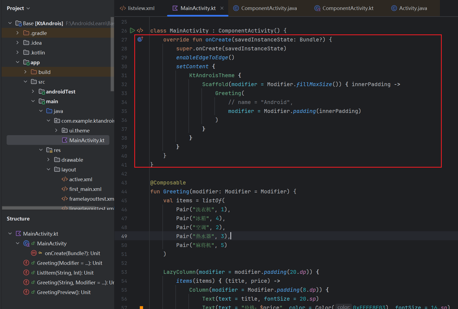This screenshot has width=458, height=309.
Task: Collapse MainActivity.kt node in Structure panel
Action: pyautogui.click(x=10, y=233)
